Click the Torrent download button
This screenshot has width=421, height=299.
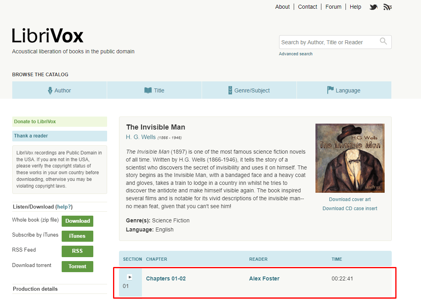coord(77,267)
